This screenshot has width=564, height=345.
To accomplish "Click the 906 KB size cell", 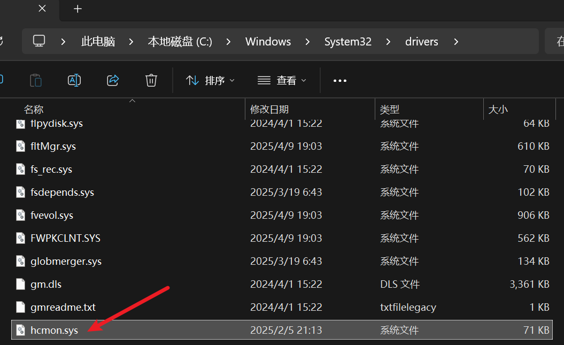I will click(x=533, y=215).
